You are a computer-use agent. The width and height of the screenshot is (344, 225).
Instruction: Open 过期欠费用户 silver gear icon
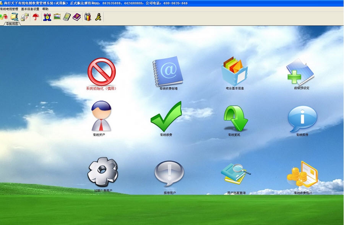tap(102, 172)
